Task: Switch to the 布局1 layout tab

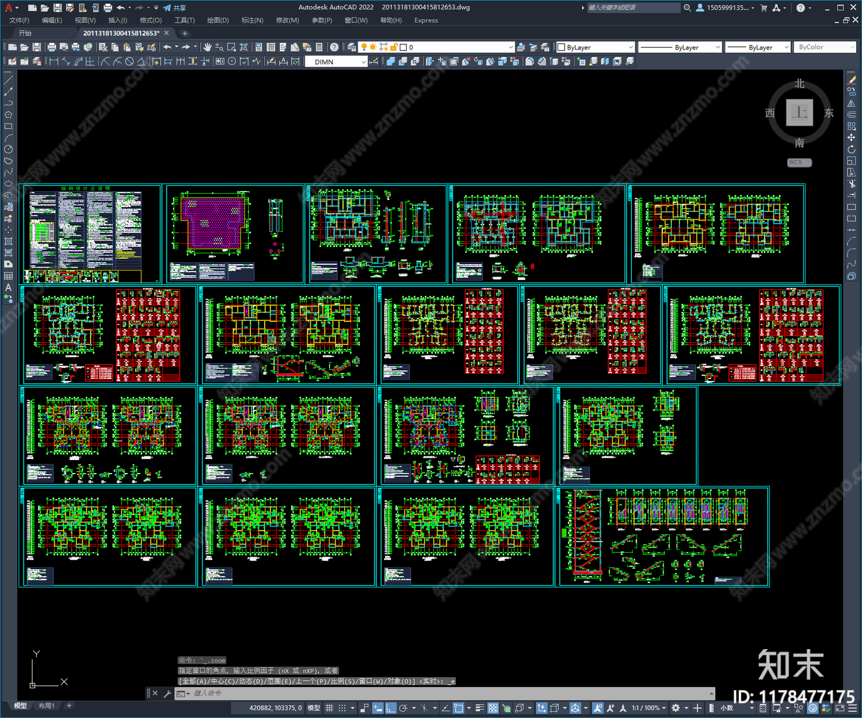Action: click(47, 706)
